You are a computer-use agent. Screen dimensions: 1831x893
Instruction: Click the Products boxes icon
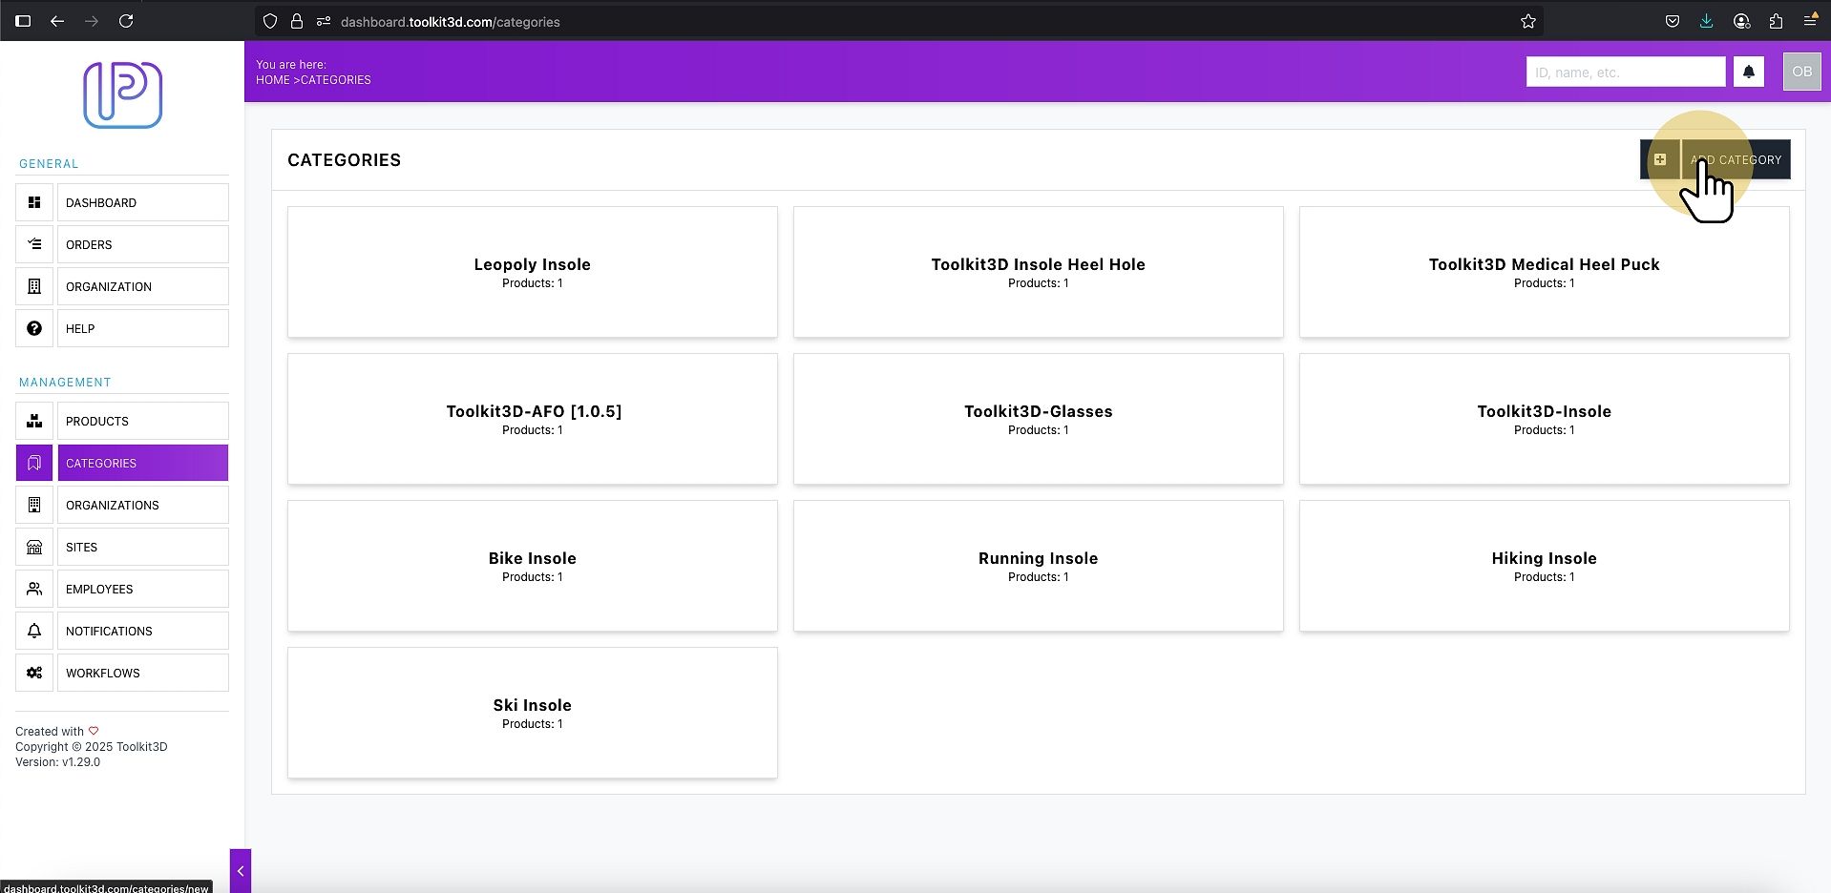pos(34,421)
